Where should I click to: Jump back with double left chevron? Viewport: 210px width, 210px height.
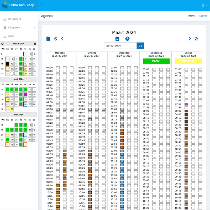coord(56,39)
